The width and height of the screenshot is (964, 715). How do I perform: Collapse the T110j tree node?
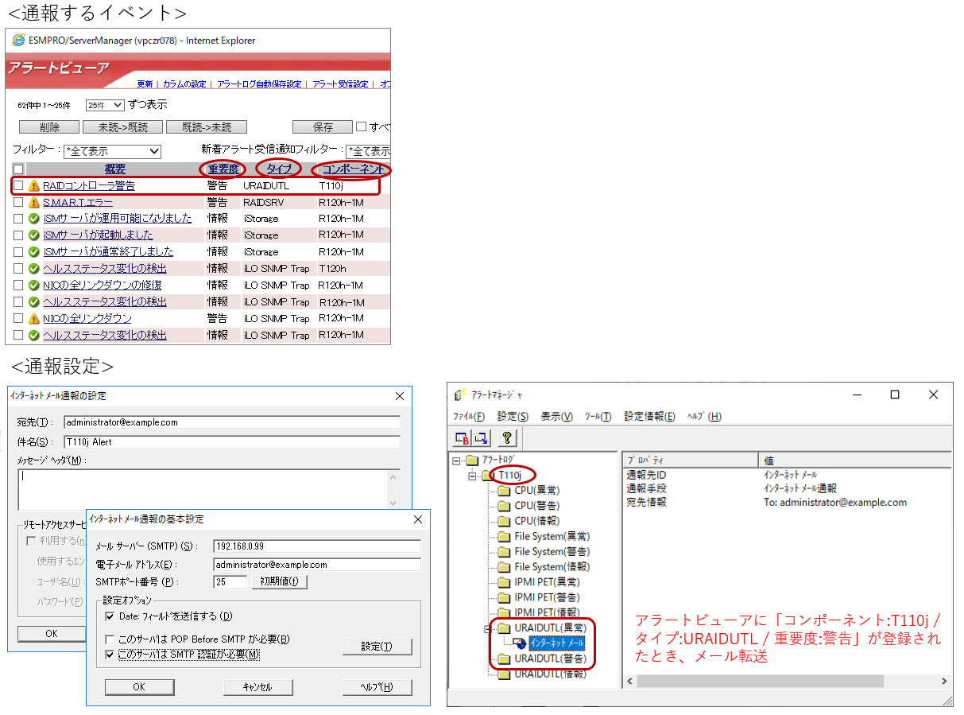tap(472, 476)
